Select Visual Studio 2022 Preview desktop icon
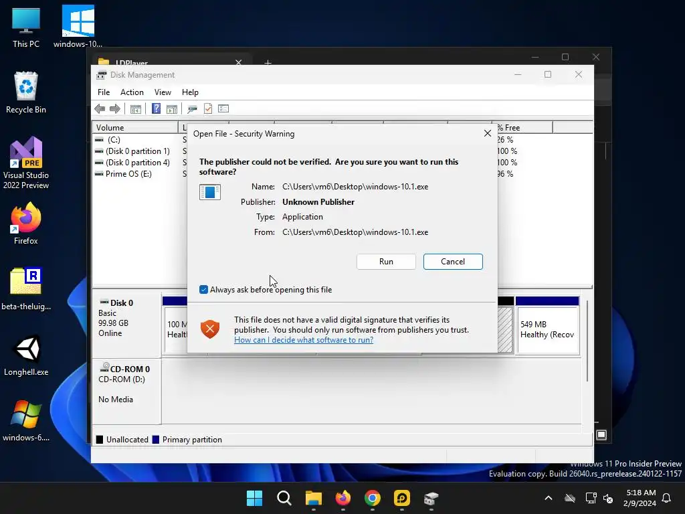The height and width of the screenshot is (514, 685). 26,163
